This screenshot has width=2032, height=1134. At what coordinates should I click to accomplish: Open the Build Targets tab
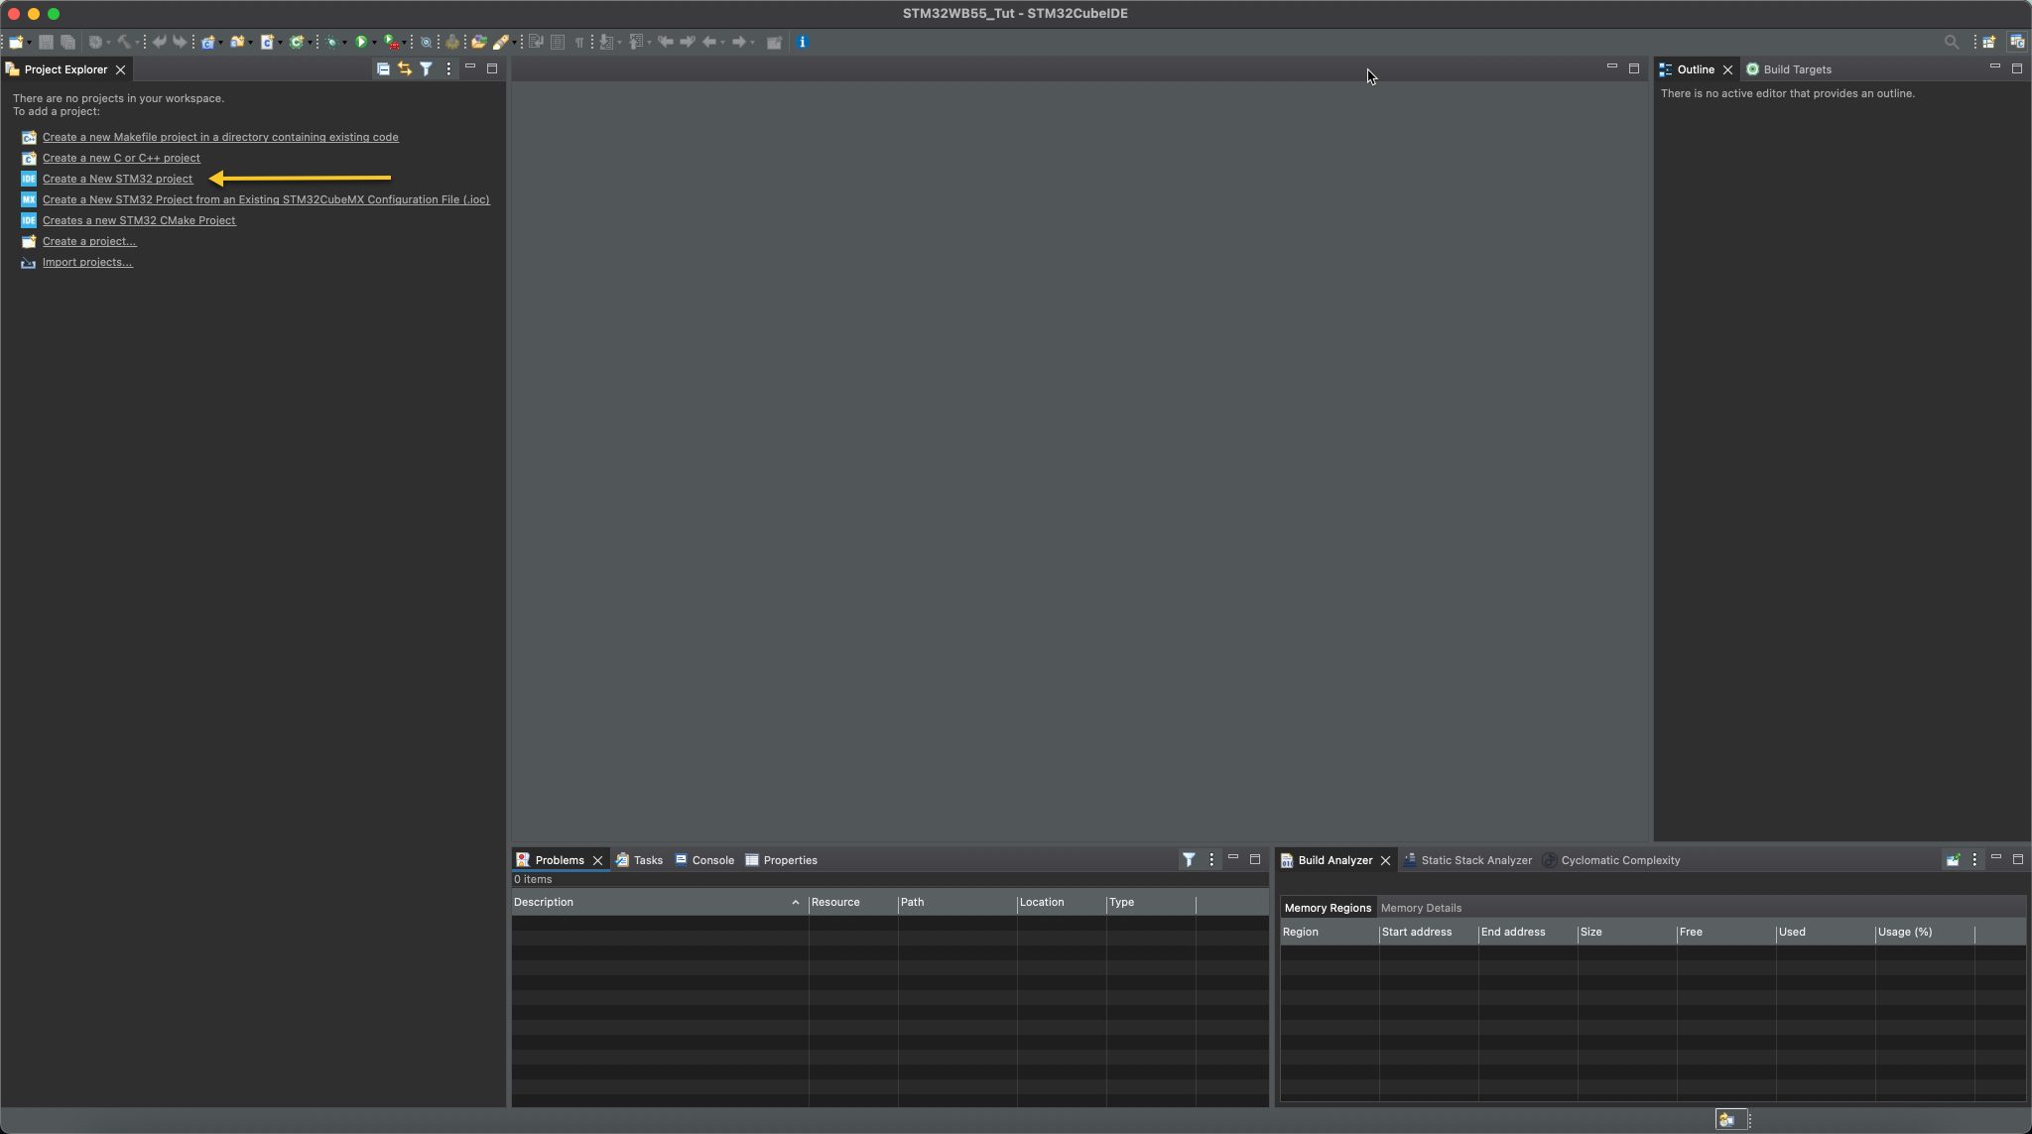tap(1797, 69)
